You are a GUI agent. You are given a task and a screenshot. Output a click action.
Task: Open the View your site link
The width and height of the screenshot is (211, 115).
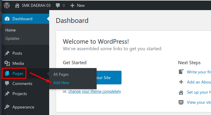(x=199, y=102)
